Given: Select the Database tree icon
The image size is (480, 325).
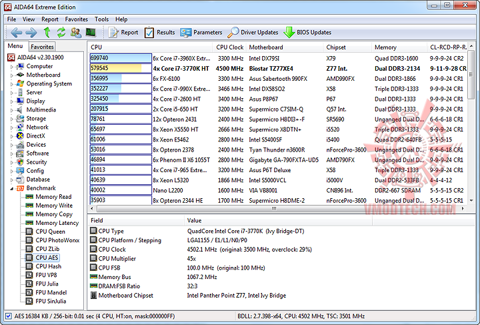Looking at the screenshot, I should [x=20, y=180].
